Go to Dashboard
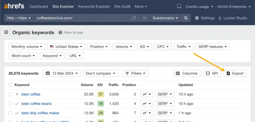The width and height of the screenshot is (255, 122). click(39, 7)
